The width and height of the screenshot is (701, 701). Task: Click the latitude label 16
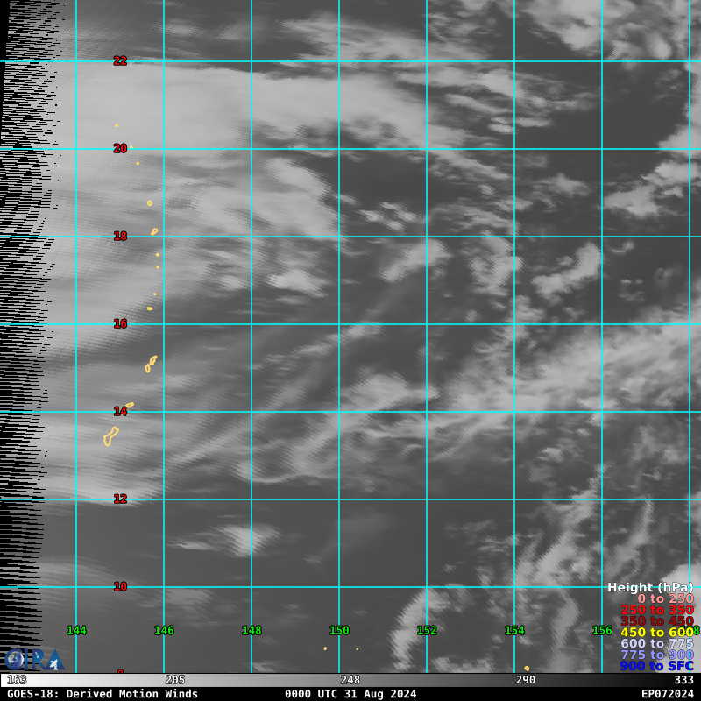coord(120,323)
